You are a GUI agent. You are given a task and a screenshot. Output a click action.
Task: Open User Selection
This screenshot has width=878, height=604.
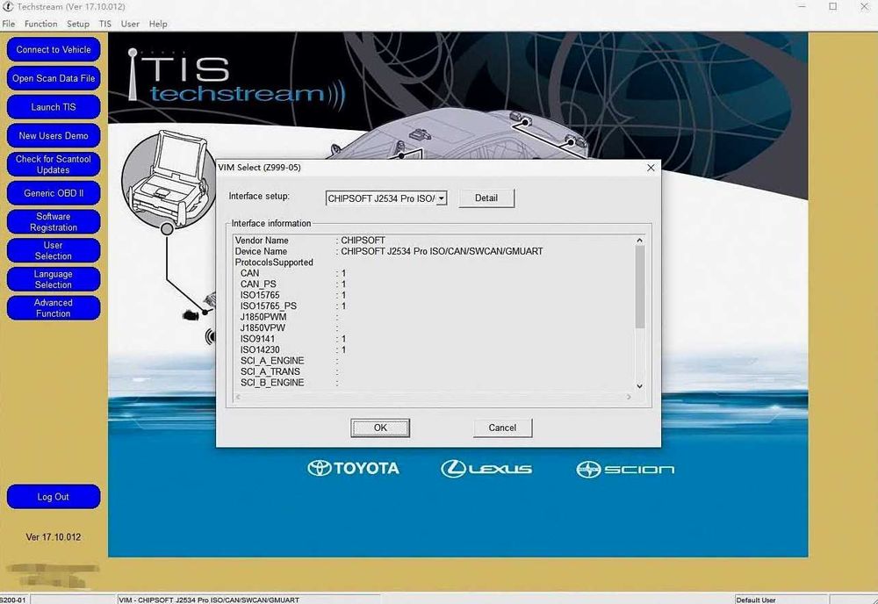(x=54, y=251)
